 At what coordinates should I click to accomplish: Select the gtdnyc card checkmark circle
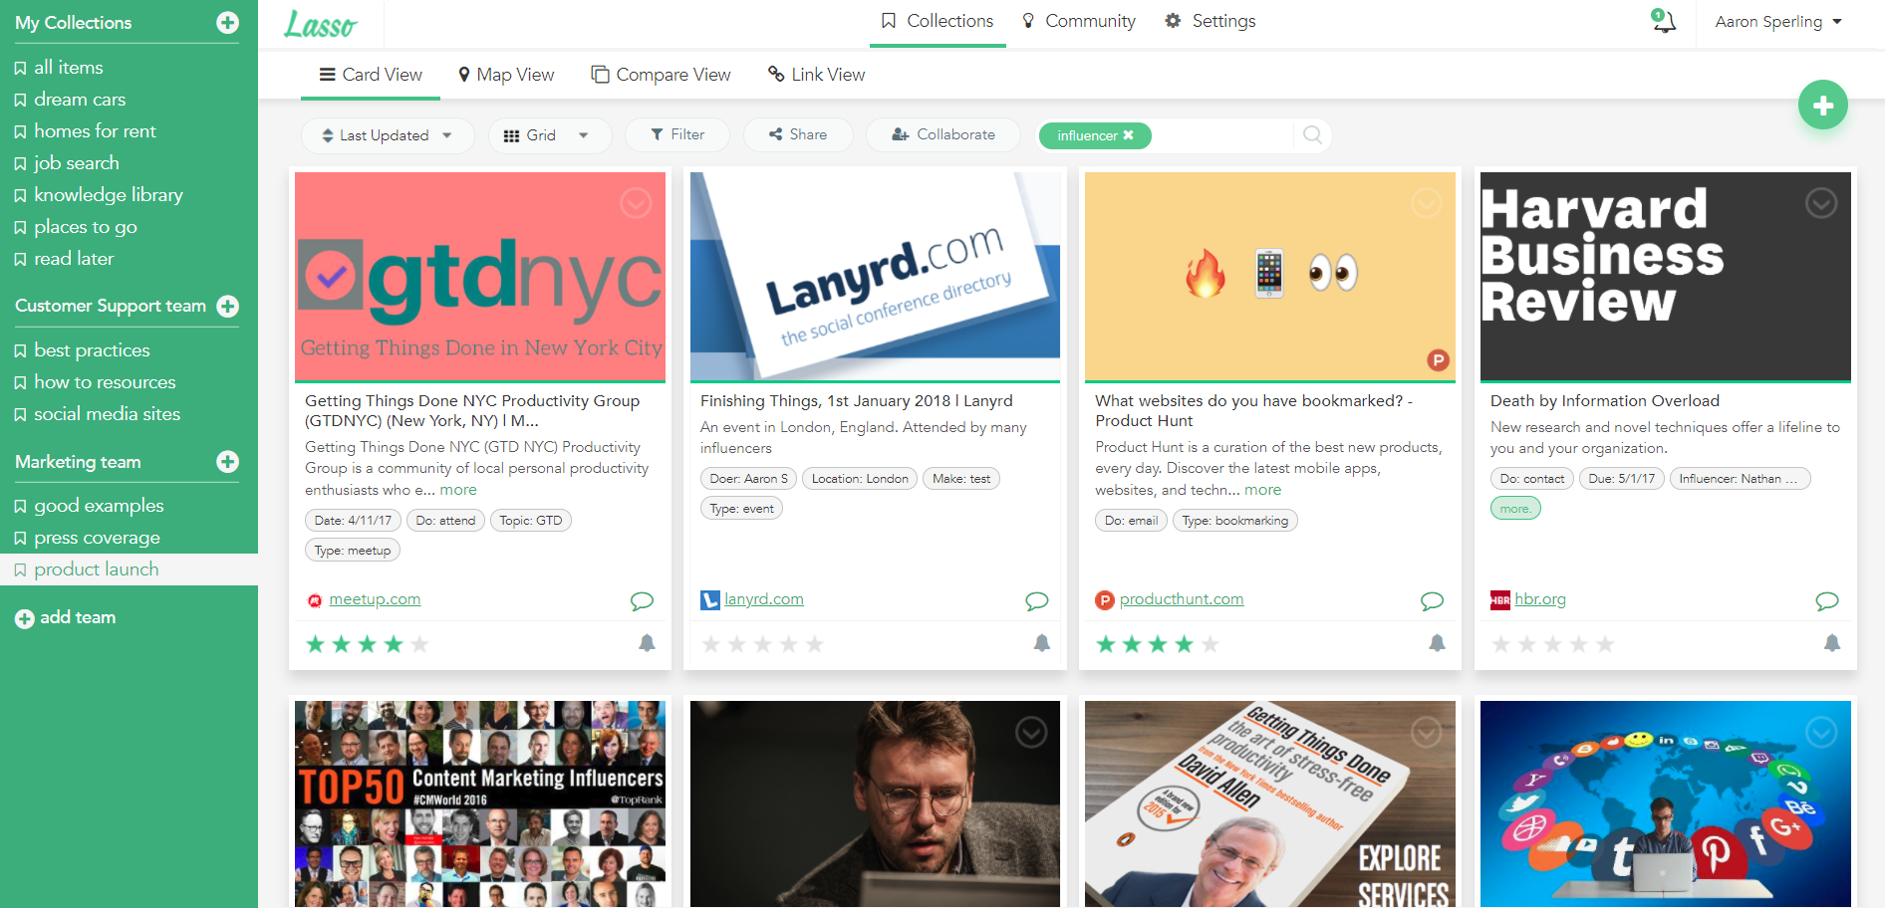(636, 204)
